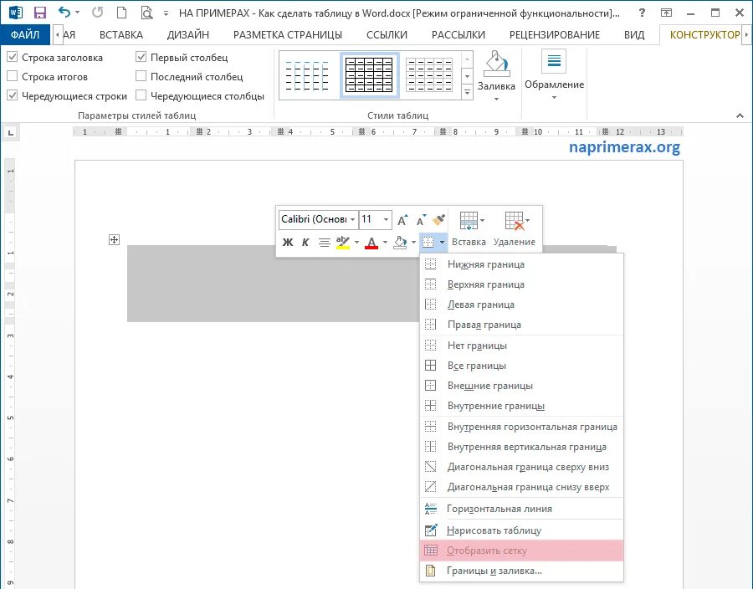The height and width of the screenshot is (589, 753).
Task: Click the text highlight color icon
Action: click(x=343, y=243)
